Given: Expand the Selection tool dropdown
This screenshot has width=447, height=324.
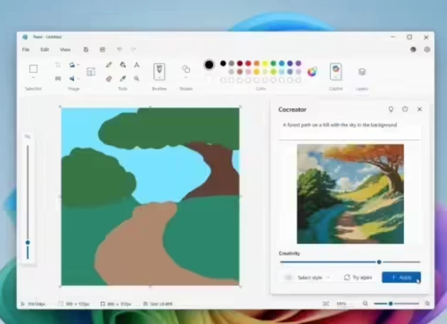Looking at the screenshot, I should 33,78.
